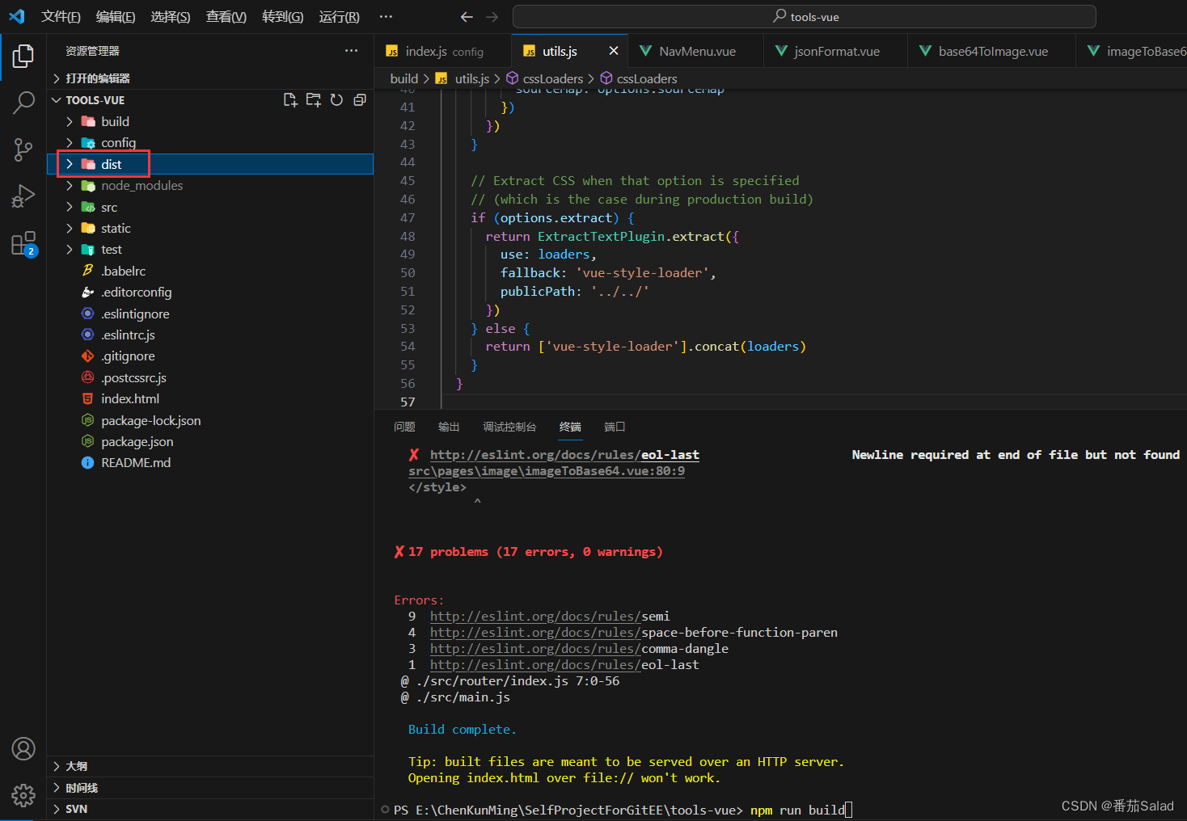Screen dimensions: 1187x821
Task: Expand the static folder
Action: tap(210, 229)
